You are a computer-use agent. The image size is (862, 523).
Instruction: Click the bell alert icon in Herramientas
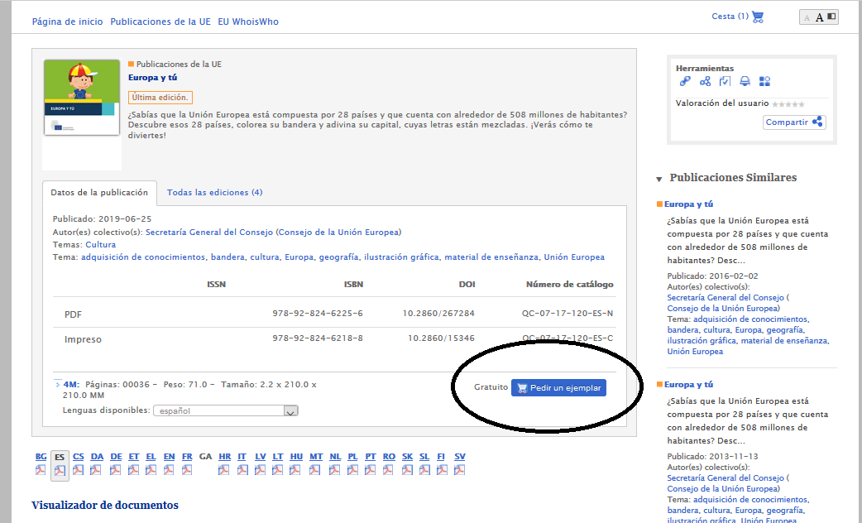(x=745, y=81)
